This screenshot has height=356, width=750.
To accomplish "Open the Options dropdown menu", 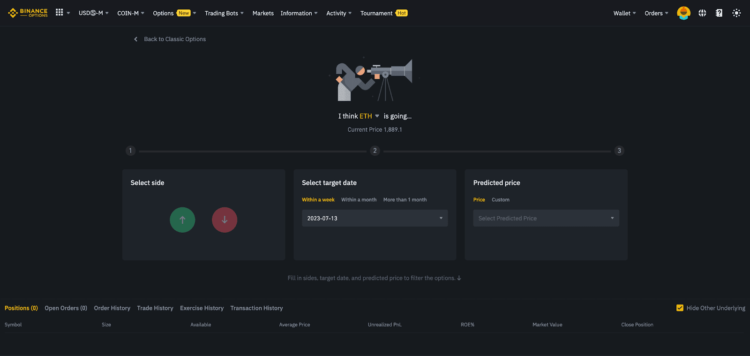I will (x=174, y=13).
